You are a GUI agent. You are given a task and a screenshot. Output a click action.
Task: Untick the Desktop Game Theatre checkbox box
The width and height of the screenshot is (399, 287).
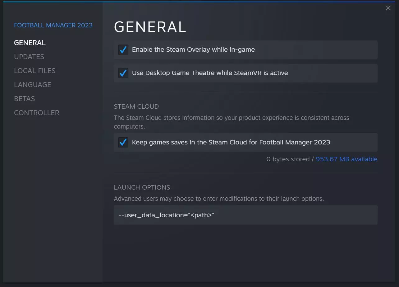123,73
